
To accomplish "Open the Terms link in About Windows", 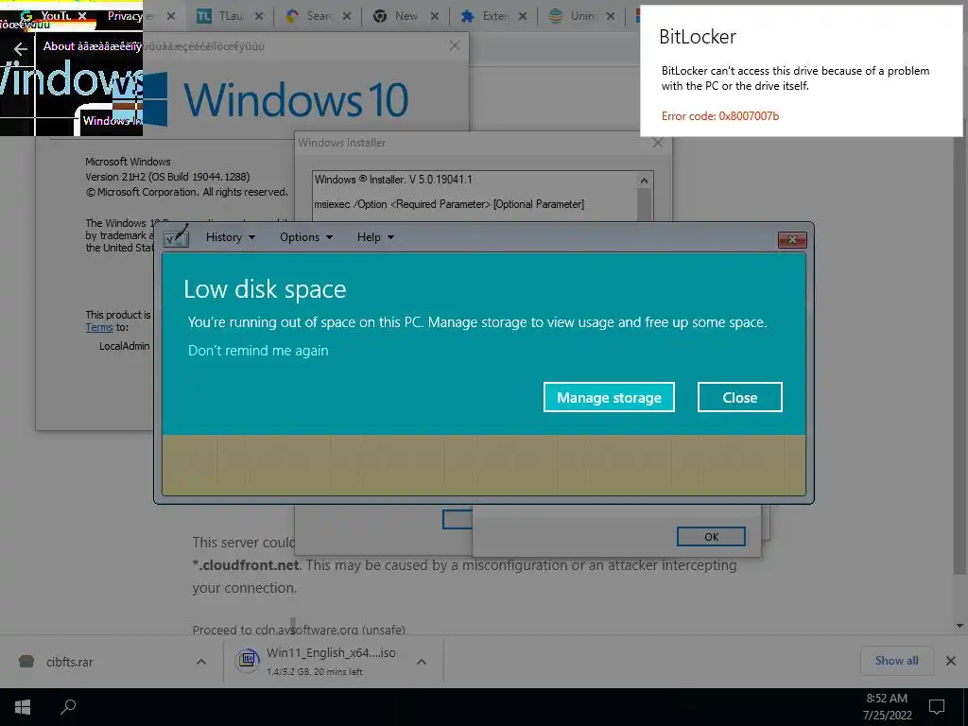I will (x=98, y=327).
